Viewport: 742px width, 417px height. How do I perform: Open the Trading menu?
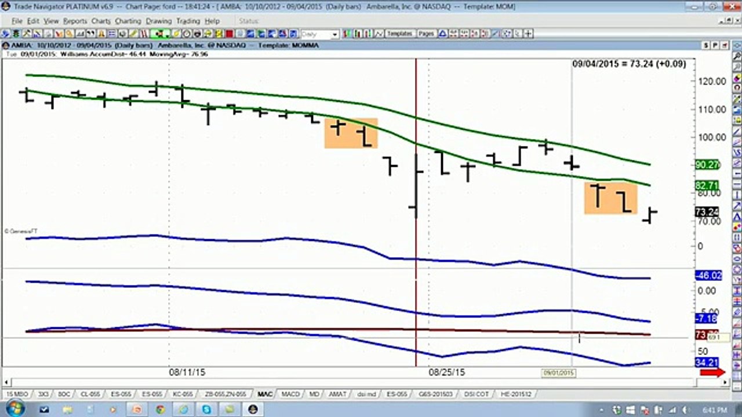pos(188,21)
